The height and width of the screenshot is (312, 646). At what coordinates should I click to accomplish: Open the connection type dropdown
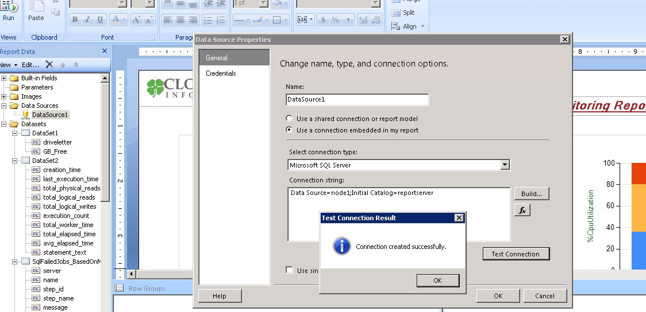click(505, 165)
